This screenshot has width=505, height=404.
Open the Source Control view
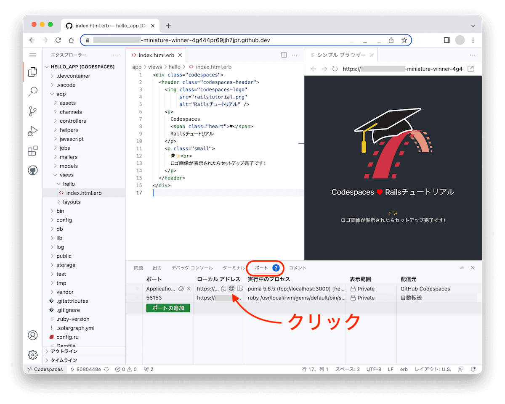click(32, 111)
